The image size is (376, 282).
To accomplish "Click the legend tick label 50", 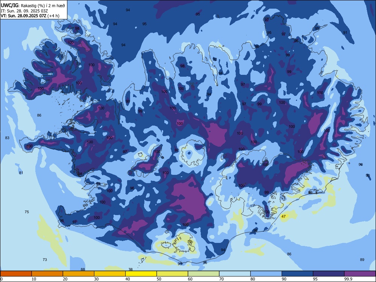I will click(x=159, y=279).
